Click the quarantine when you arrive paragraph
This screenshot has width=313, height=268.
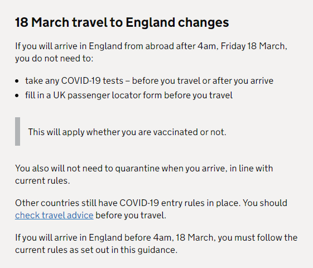pos(144,175)
